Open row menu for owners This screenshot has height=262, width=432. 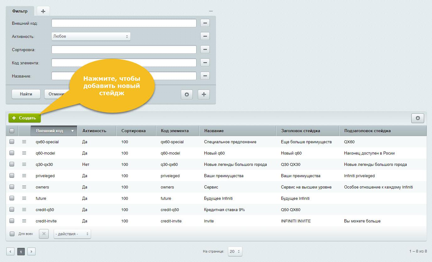pos(24,187)
